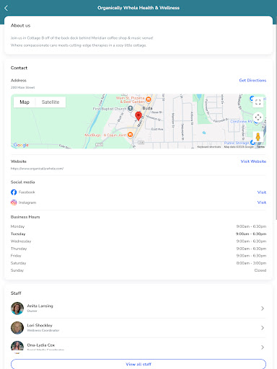Screen dimensions: 277x369
Task: Click the red location pin on map
Action: (x=138, y=116)
